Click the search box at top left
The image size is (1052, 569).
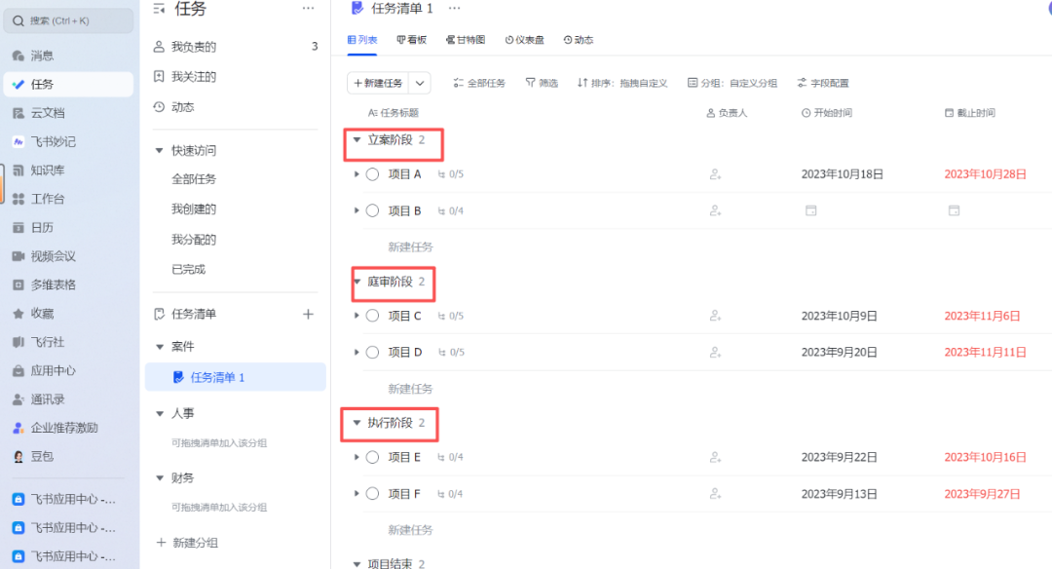(68, 20)
